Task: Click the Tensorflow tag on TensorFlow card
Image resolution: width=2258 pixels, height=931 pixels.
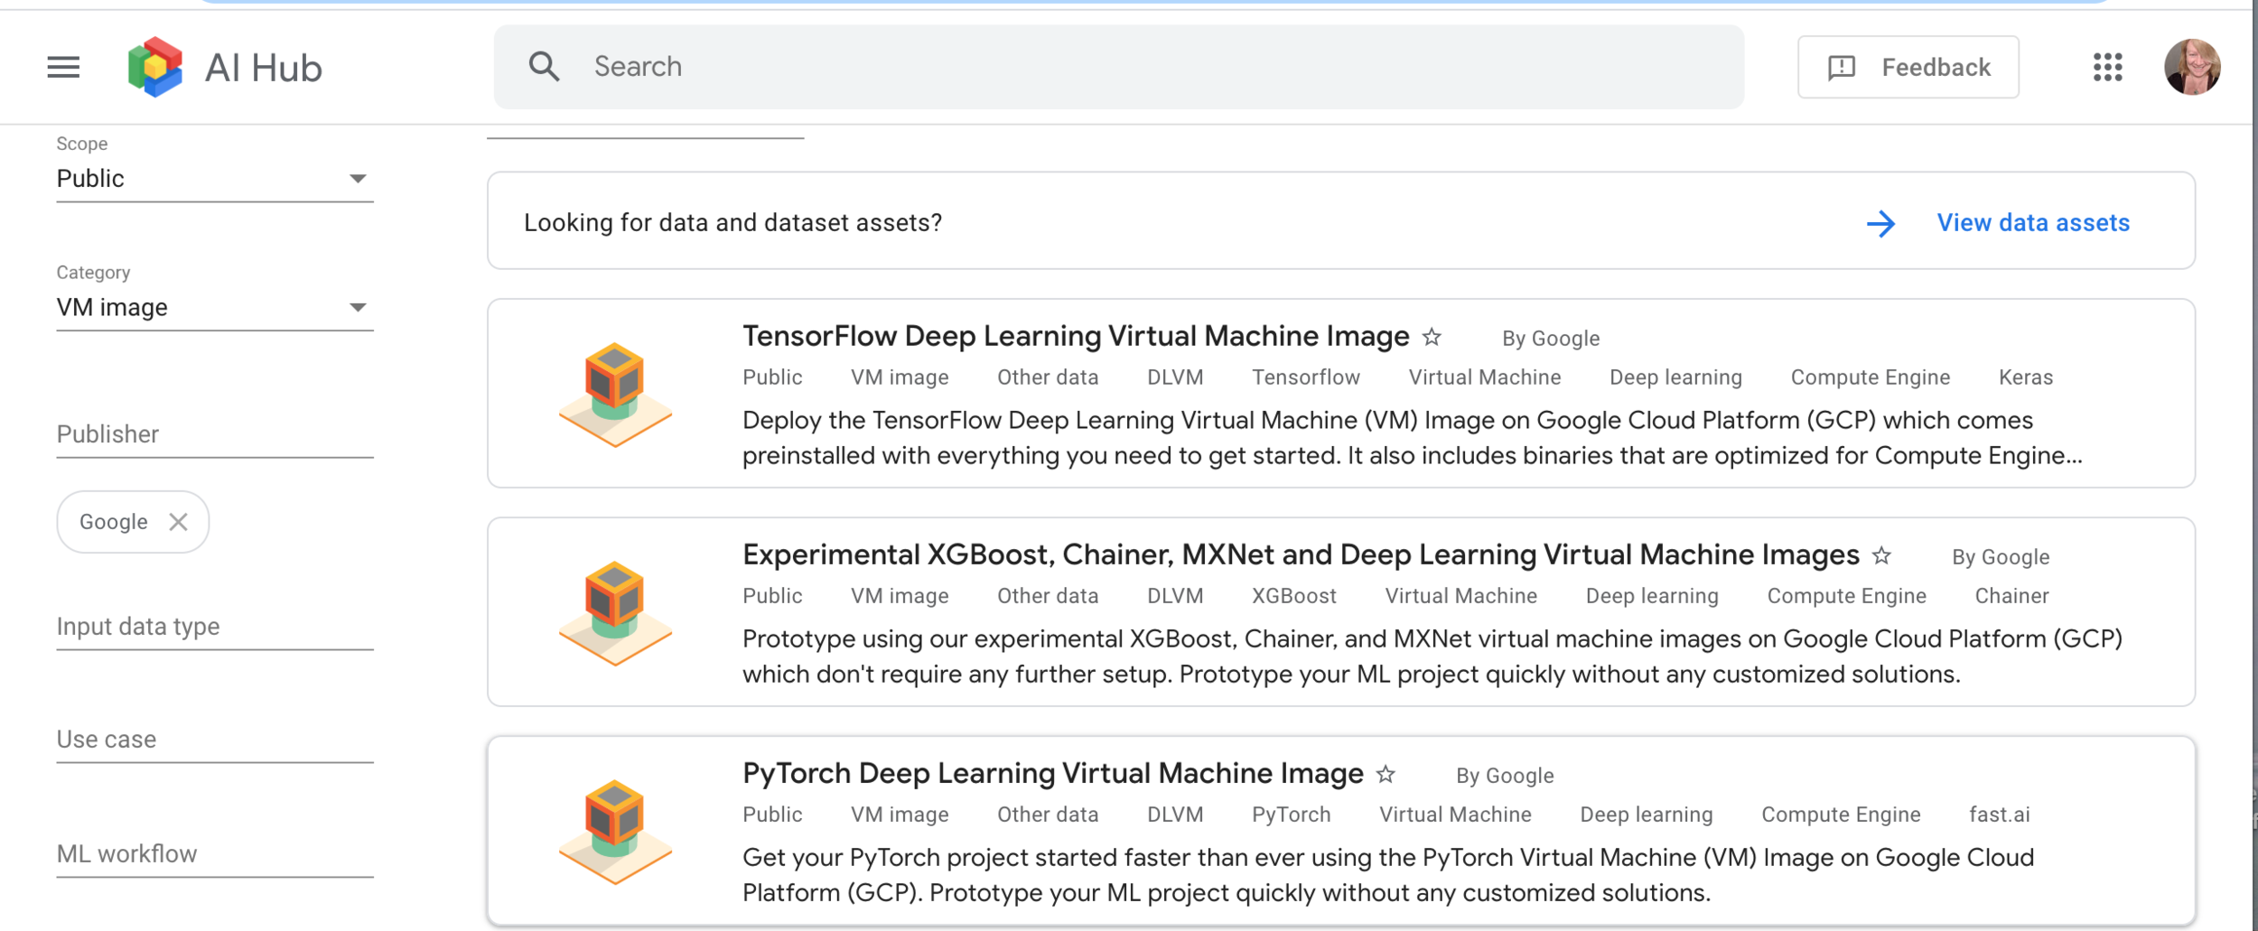Action: pos(1306,377)
